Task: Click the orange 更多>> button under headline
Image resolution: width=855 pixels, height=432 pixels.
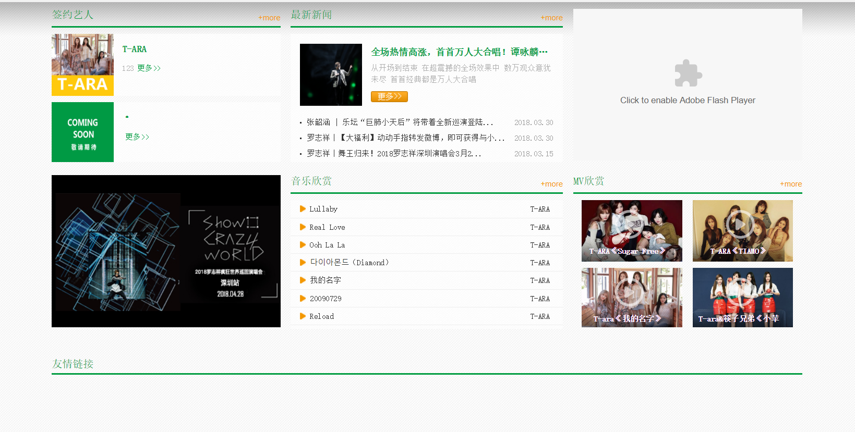Action: [389, 96]
